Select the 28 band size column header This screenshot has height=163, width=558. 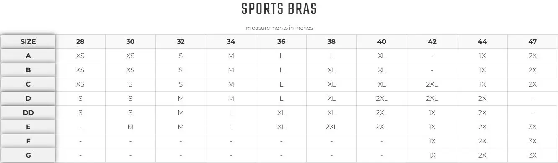click(x=80, y=41)
